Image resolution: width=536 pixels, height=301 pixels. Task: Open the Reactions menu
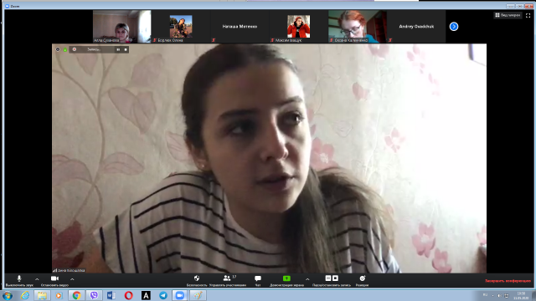362,281
